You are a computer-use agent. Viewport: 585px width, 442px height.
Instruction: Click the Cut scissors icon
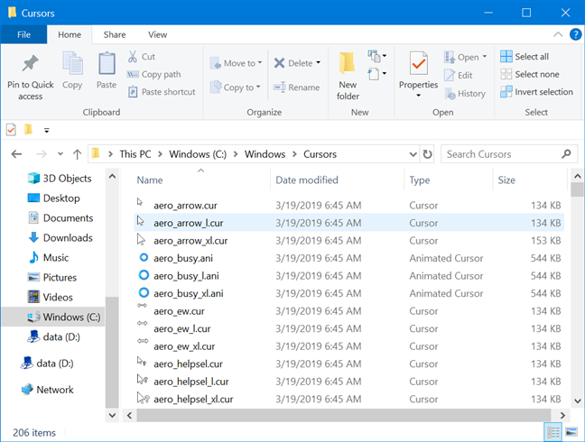pyautogui.click(x=133, y=57)
